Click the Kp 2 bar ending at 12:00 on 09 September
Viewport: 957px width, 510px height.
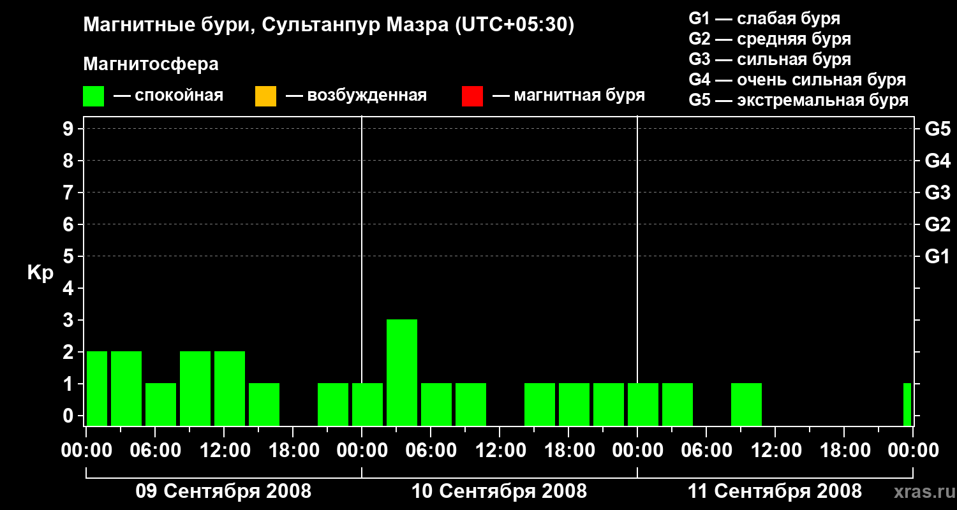coord(195,388)
